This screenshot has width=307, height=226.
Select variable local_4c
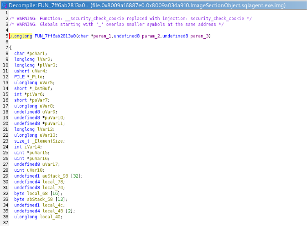pyautogui.click(x=52, y=205)
